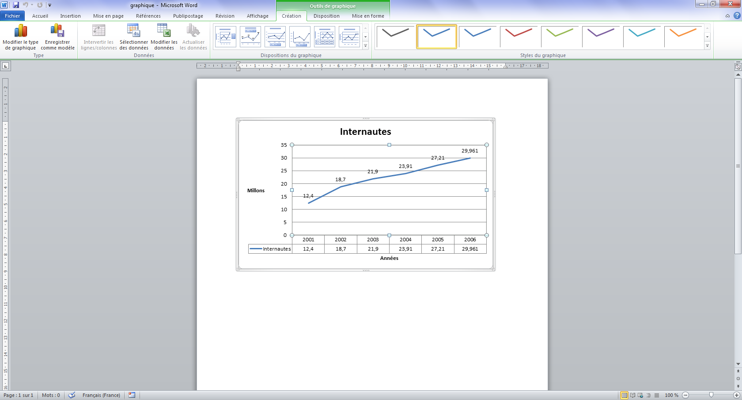This screenshot has height=400, width=742.
Task: Click the 100 % zoom level button
Action: (671, 395)
